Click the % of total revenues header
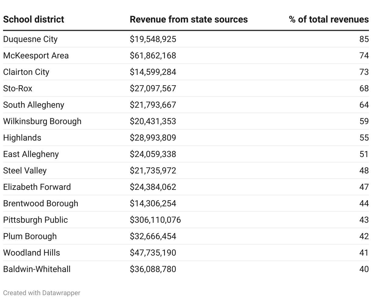The width and height of the screenshot is (372, 300). pyautogui.click(x=329, y=19)
